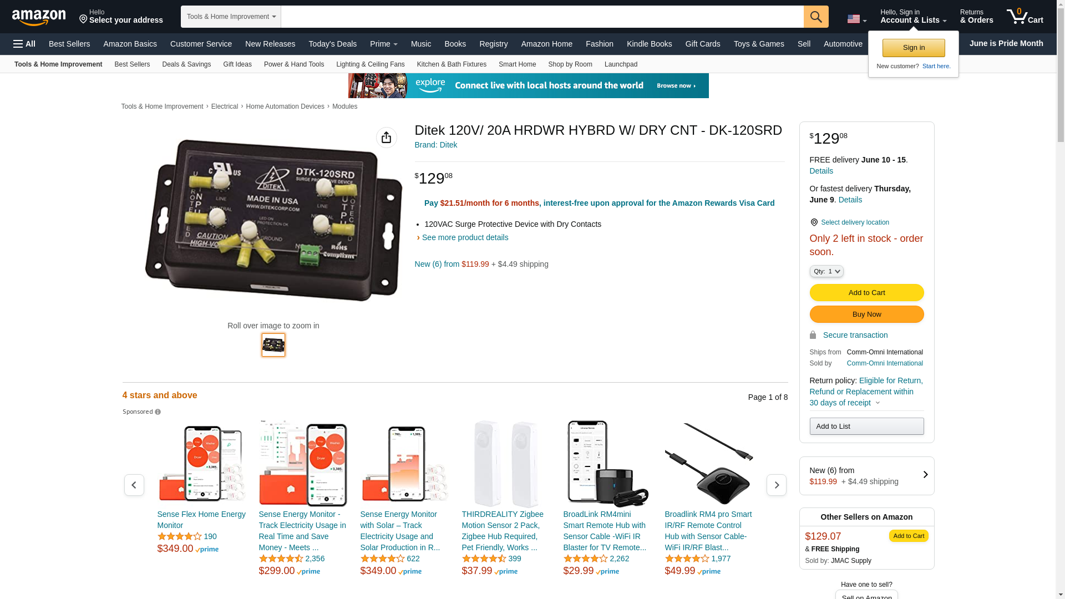Screen dimensions: 1065x599
Task: Show previous carousel page arrow
Action: click(134, 485)
